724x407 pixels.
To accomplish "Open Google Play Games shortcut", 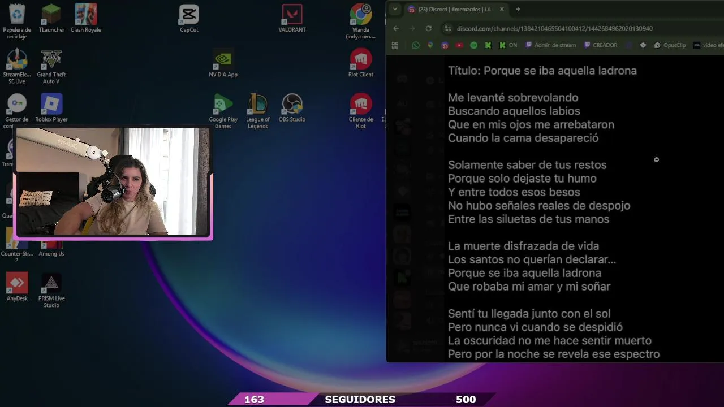I will click(223, 111).
